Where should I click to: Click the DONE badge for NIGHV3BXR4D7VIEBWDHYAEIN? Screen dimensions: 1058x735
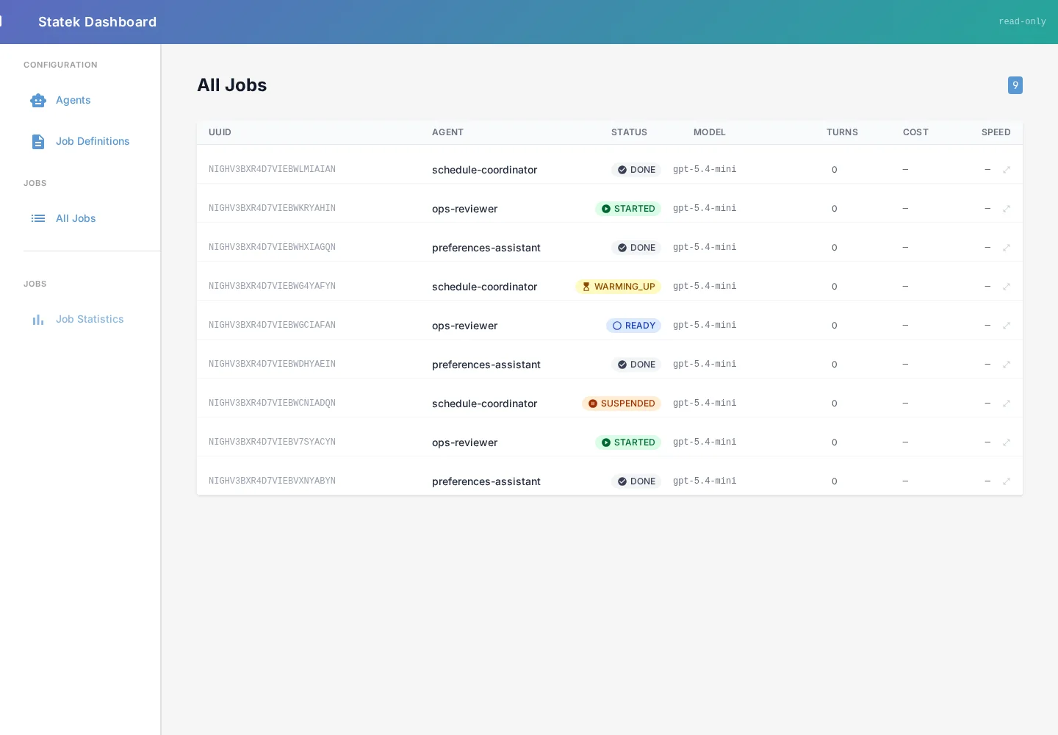[636, 365]
